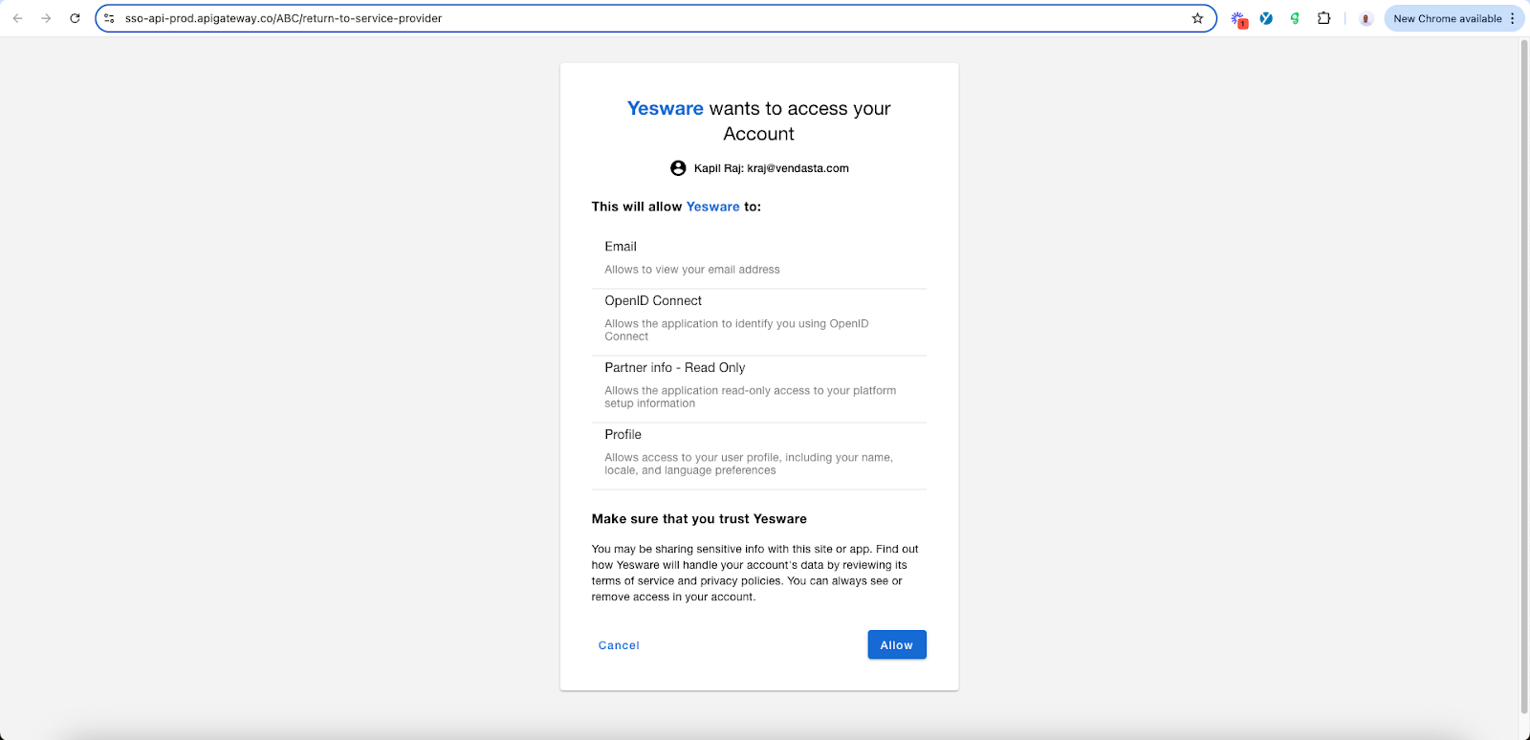The image size is (1530, 740).
Task: Click 'Make sure that you trust Yesware' heading
Action: (x=699, y=519)
